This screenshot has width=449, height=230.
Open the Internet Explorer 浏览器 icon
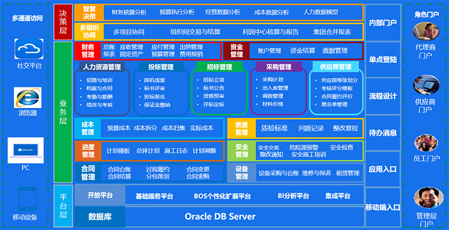point(28,98)
